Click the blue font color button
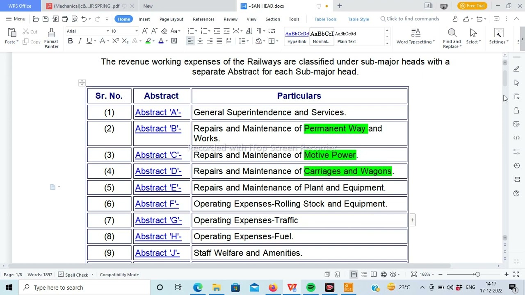 pos(161,41)
